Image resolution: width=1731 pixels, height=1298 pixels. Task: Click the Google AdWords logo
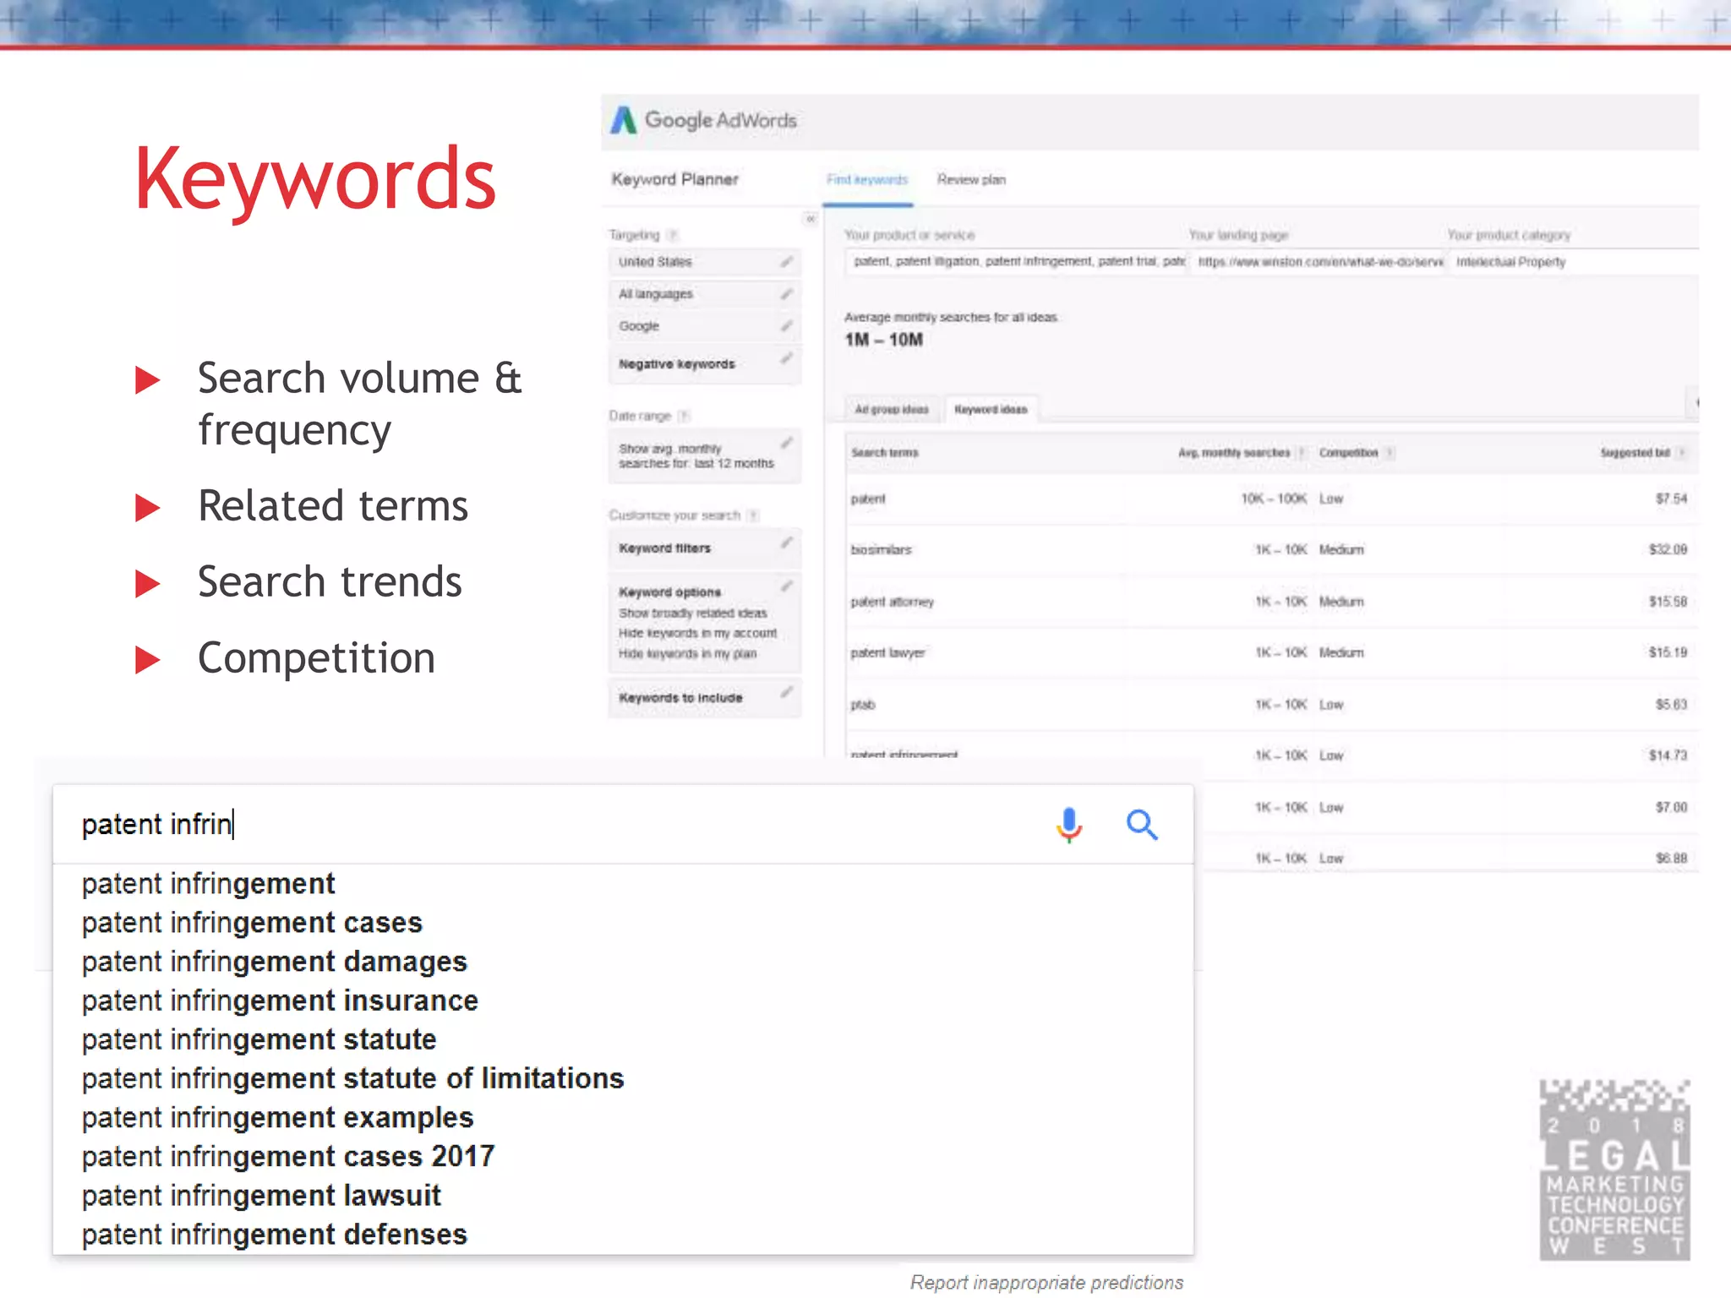tap(703, 121)
